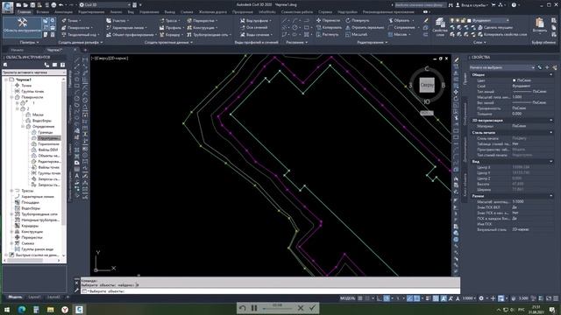Select the Масштаб scale command
The height and width of the screenshot is (315, 561).
click(357, 35)
